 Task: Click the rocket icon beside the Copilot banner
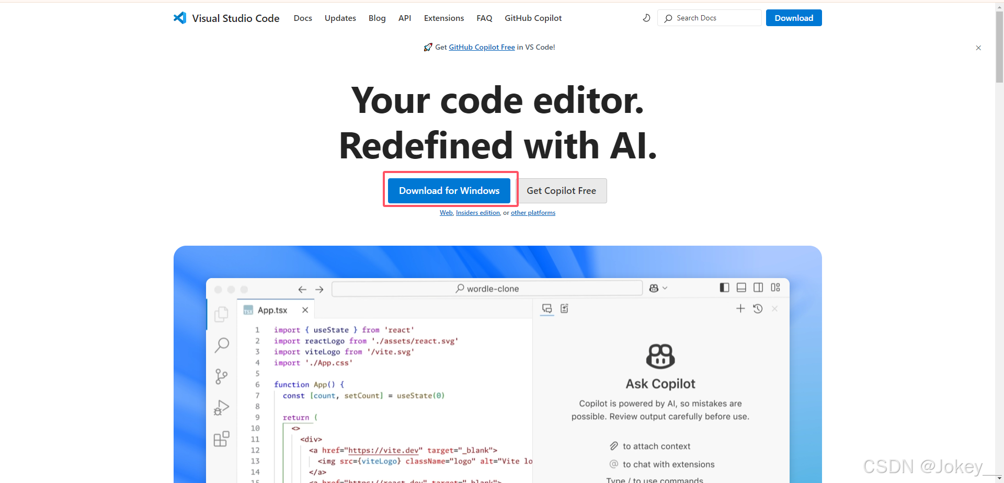[428, 47]
